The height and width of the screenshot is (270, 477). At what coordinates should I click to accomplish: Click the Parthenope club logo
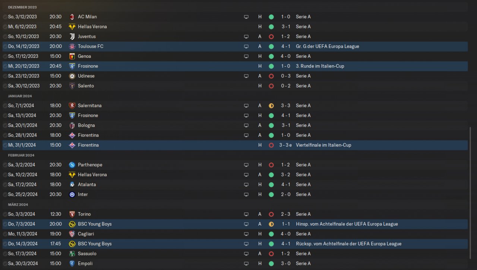tap(72, 165)
